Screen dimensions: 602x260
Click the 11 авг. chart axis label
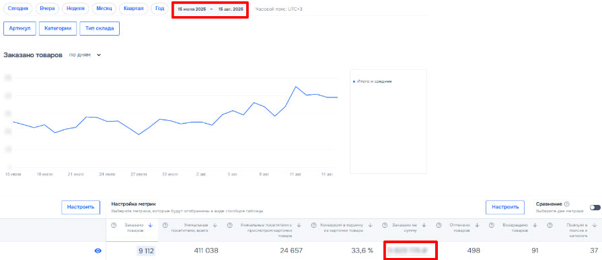296,174
